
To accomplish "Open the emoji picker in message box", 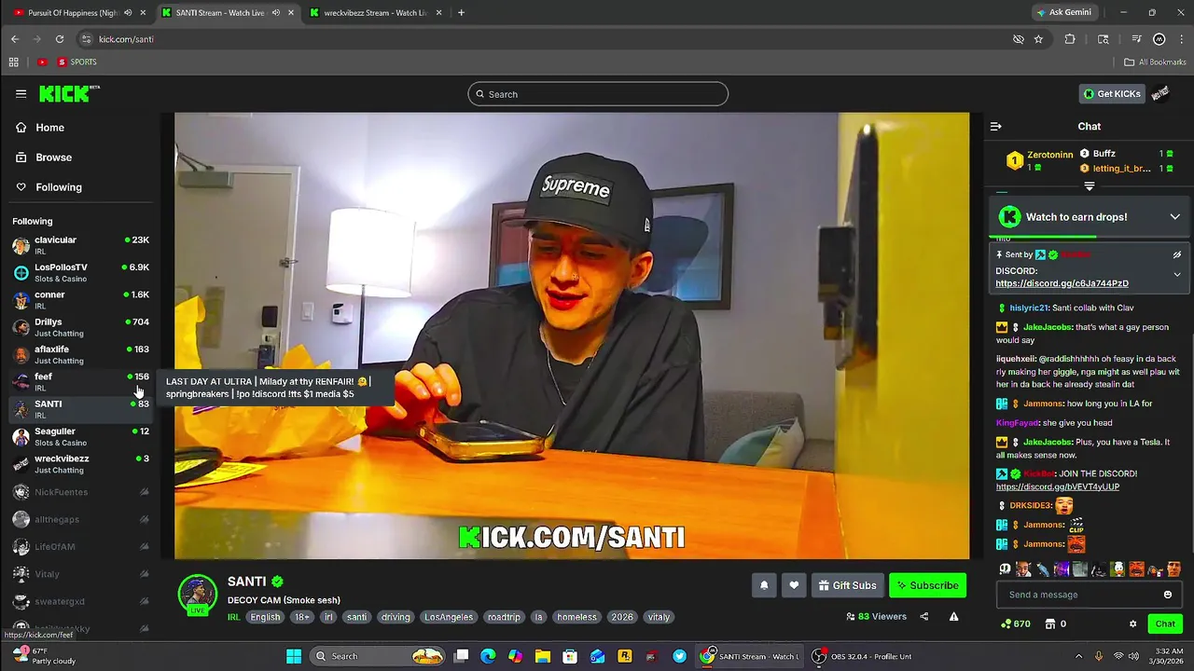I will tap(1168, 595).
